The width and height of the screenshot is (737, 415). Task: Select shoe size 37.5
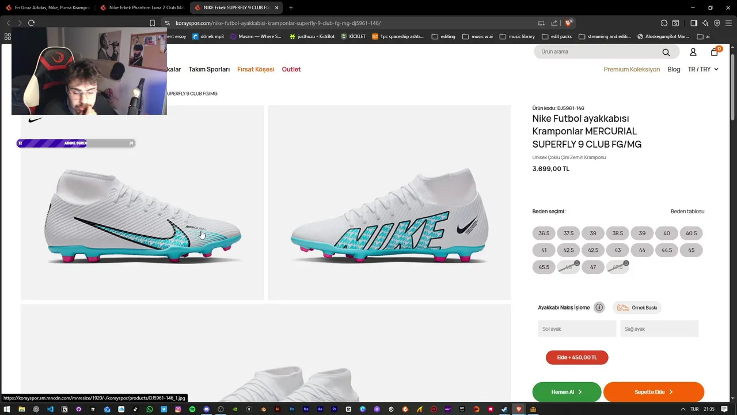pos(568,233)
